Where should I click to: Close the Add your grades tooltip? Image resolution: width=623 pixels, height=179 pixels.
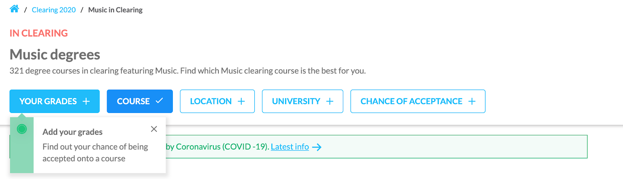[x=154, y=129]
